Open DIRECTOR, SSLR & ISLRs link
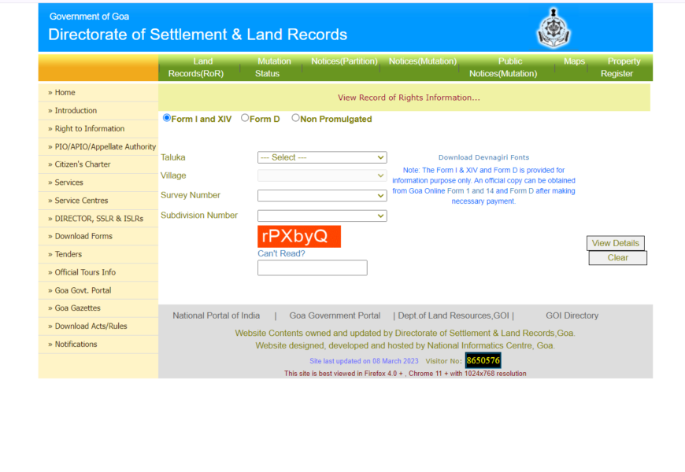The width and height of the screenshot is (685, 472). 98,219
